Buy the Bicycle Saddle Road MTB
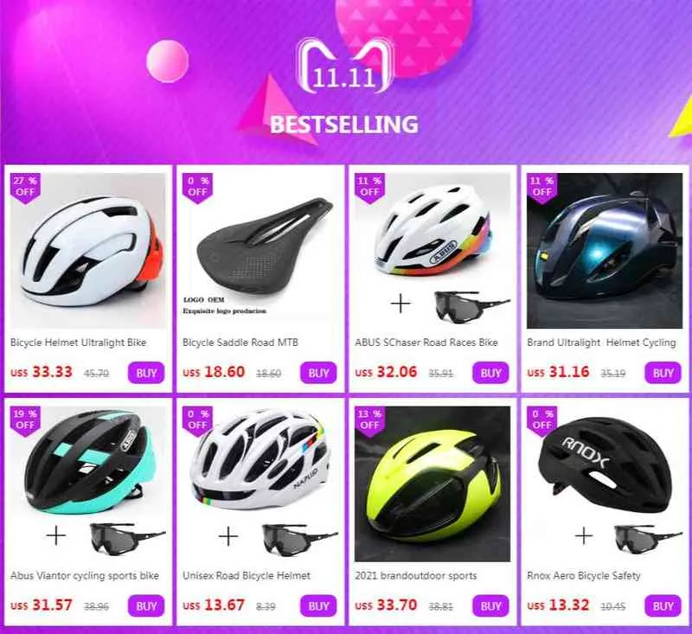This screenshot has width=692, height=634. pos(318,373)
